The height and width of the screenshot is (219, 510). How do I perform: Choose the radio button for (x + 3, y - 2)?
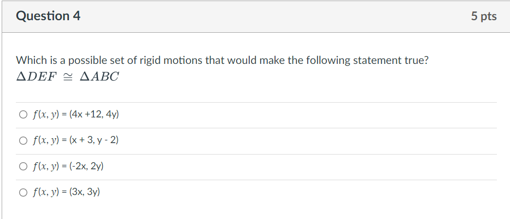click(x=22, y=141)
